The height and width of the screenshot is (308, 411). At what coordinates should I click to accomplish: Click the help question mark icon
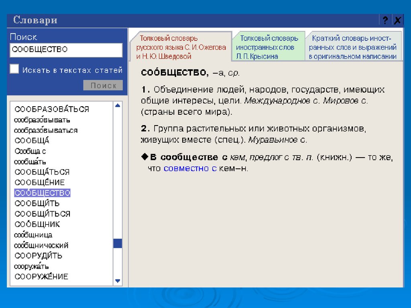385,20
